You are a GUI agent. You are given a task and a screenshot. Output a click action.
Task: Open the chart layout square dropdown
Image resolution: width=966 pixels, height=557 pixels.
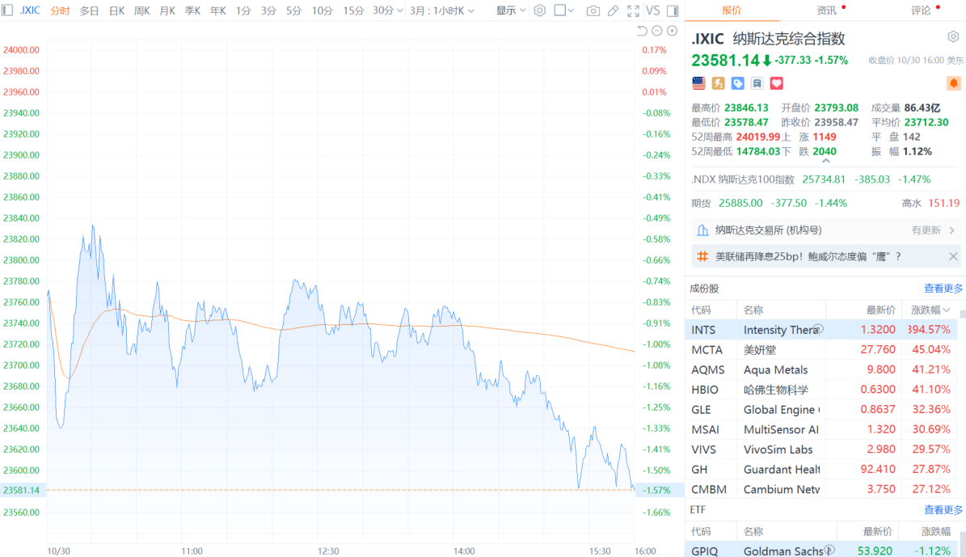point(563,11)
